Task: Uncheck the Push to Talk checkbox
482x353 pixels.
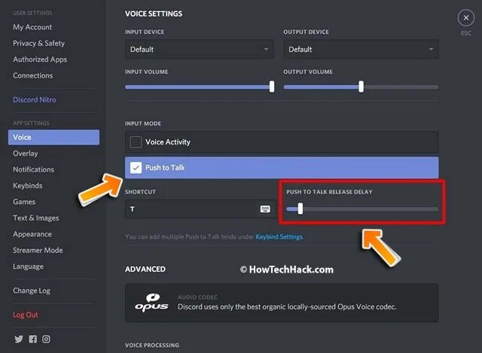Action: [136, 168]
